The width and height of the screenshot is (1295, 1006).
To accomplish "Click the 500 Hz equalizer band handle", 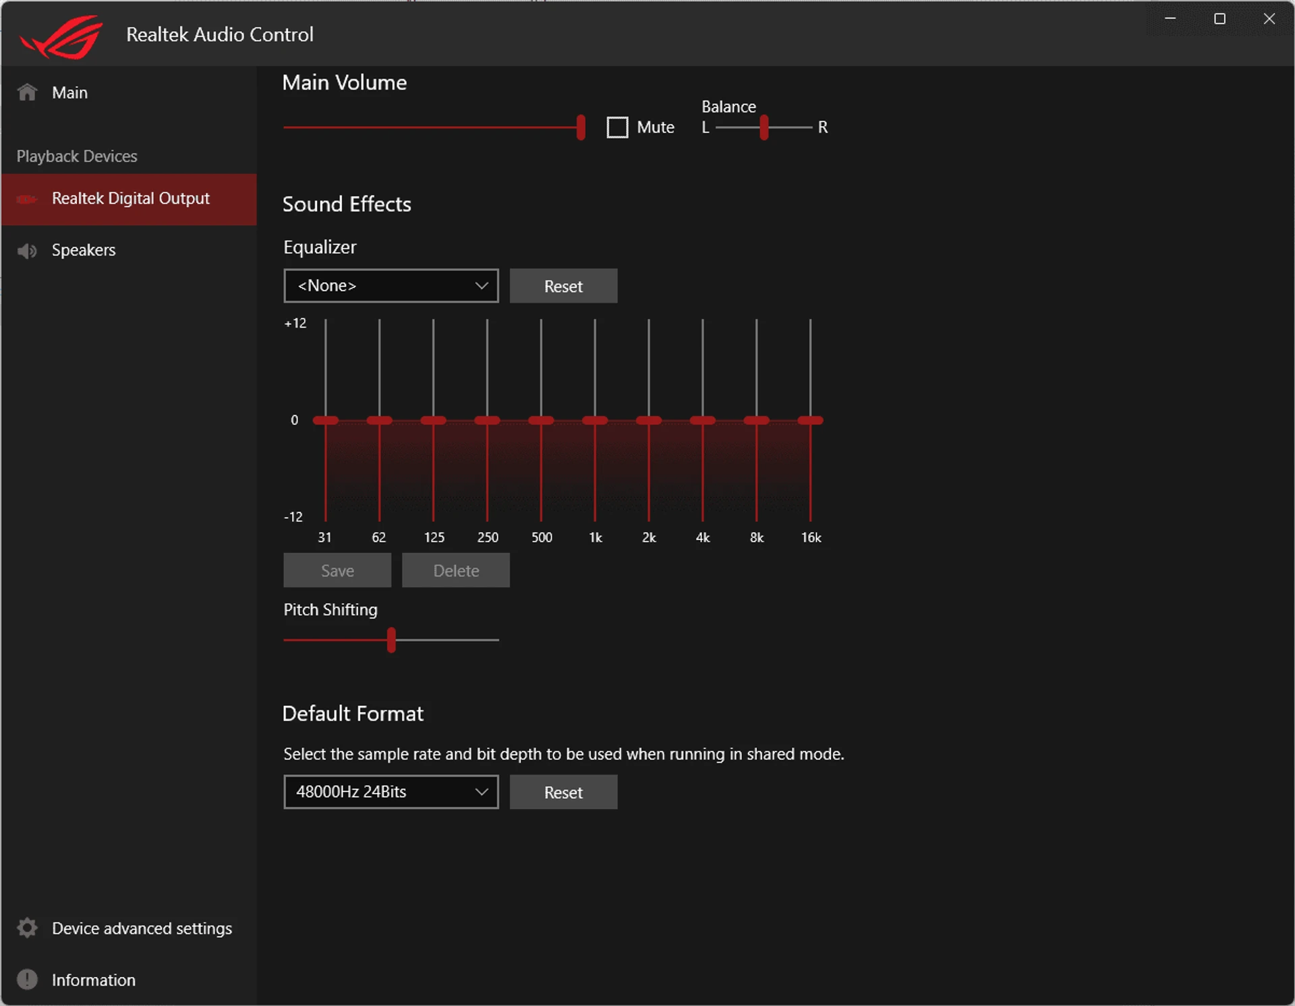I will 541,421.
